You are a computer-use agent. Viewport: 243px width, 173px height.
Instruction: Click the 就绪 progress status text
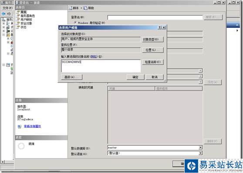click(x=31, y=144)
